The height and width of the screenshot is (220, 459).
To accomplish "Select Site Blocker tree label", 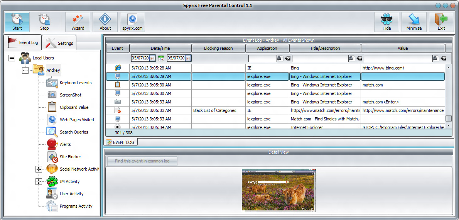I will point(70,157).
